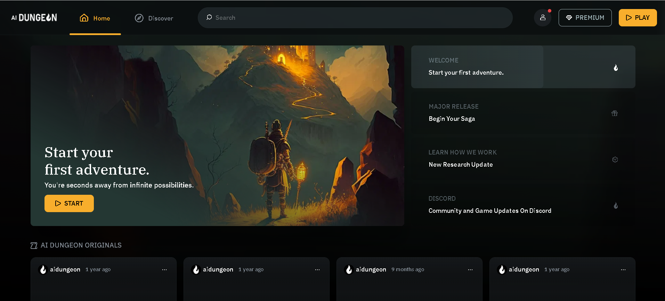
Task: Open the Discover tab
Action: 154,18
